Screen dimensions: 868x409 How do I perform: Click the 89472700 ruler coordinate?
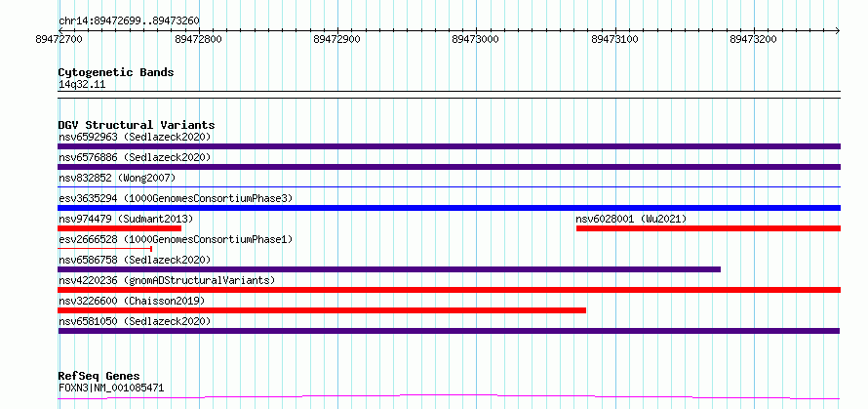point(59,39)
